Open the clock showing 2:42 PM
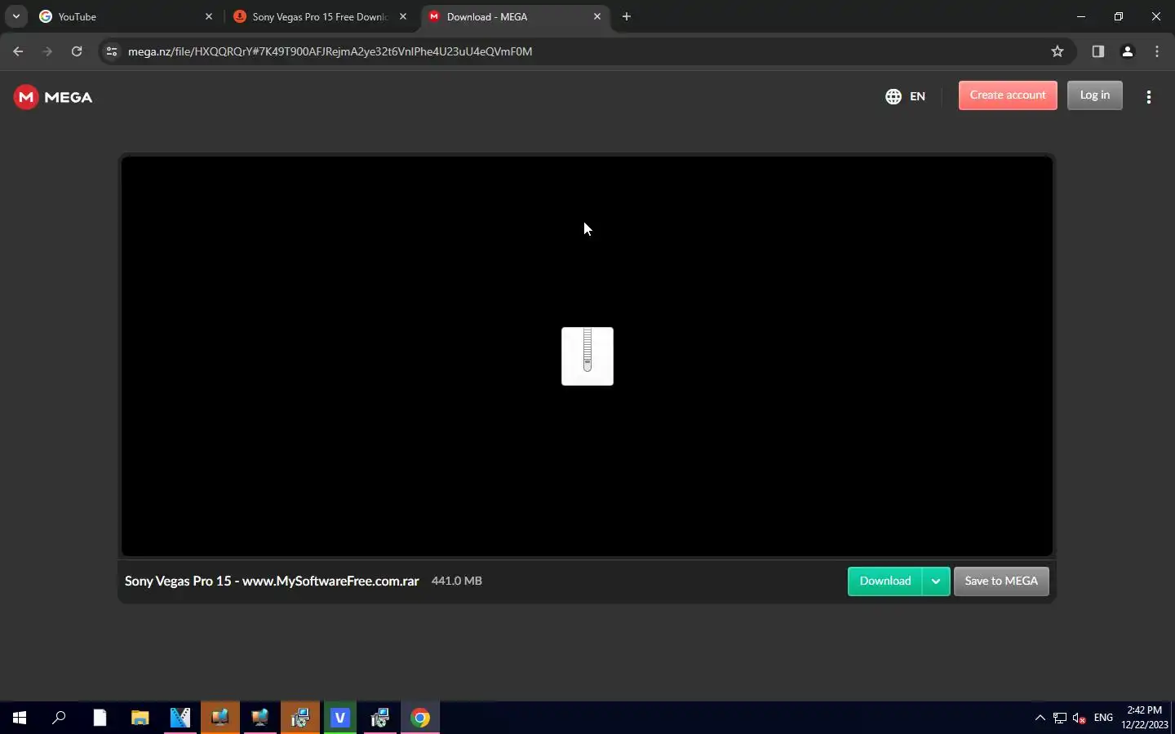The width and height of the screenshot is (1175, 734). coord(1144,718)
